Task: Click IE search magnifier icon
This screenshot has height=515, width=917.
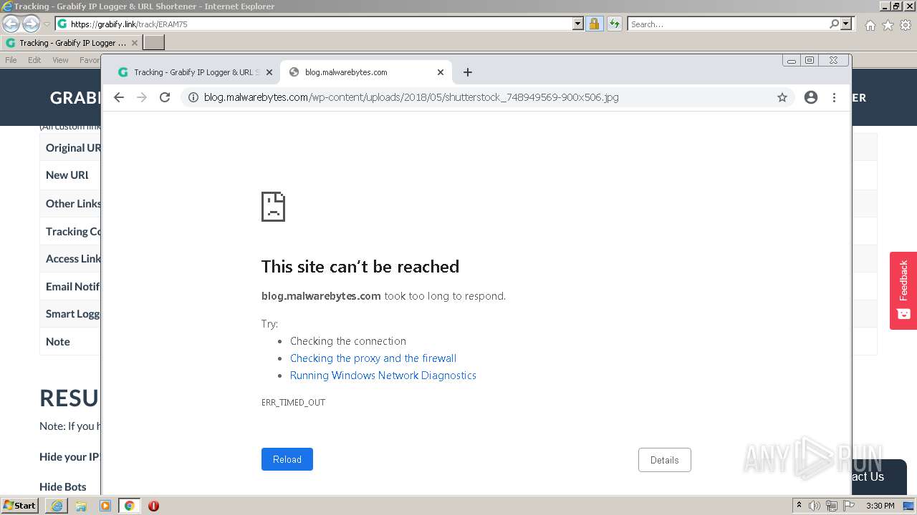Action: coord(834,24)
